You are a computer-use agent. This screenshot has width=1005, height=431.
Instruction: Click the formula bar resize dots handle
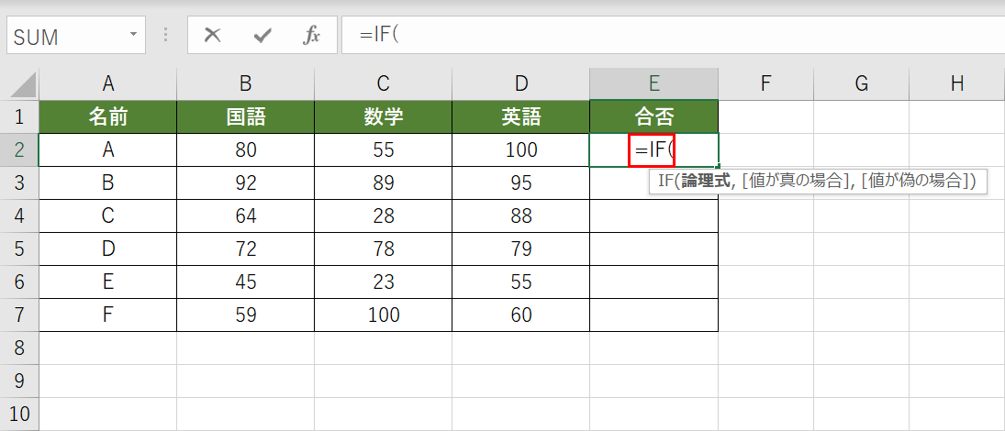point(166,36)
